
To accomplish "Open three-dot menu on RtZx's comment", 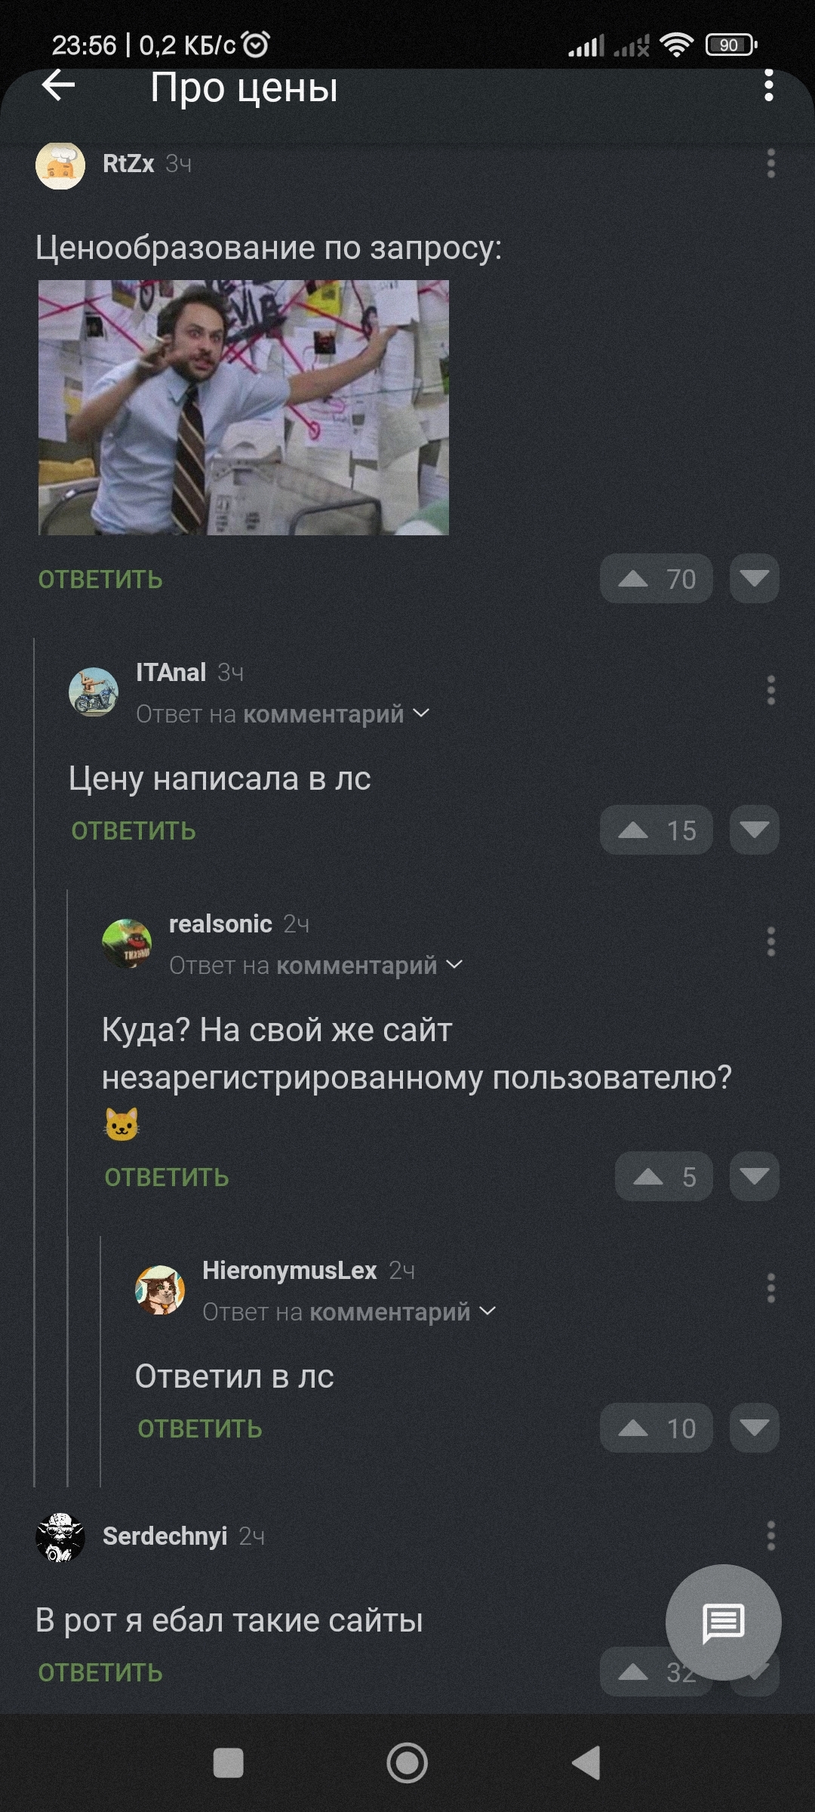I will pyautogui.click(x=770, y=163).
